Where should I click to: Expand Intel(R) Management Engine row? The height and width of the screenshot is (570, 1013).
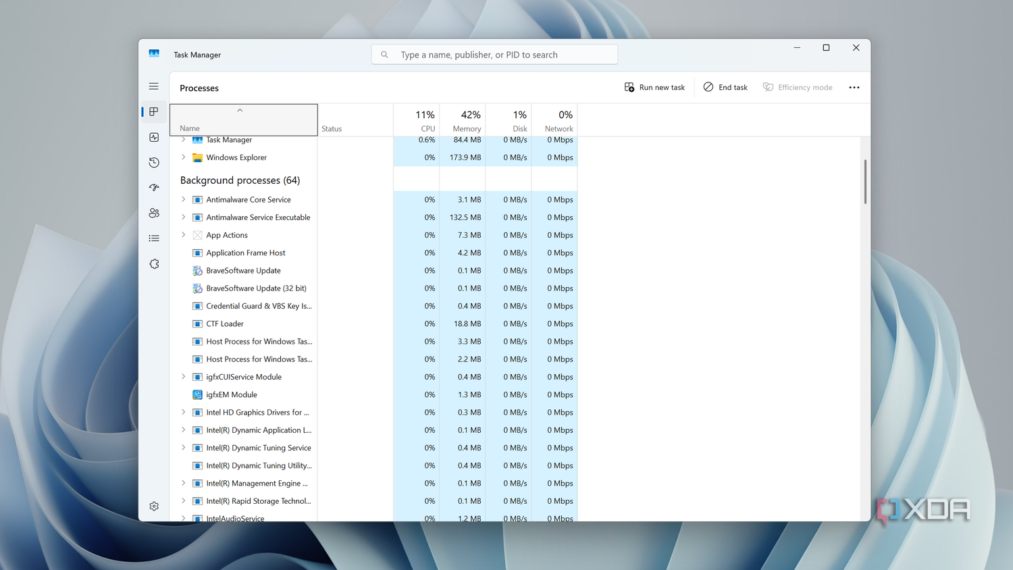(x=183, y=484)
